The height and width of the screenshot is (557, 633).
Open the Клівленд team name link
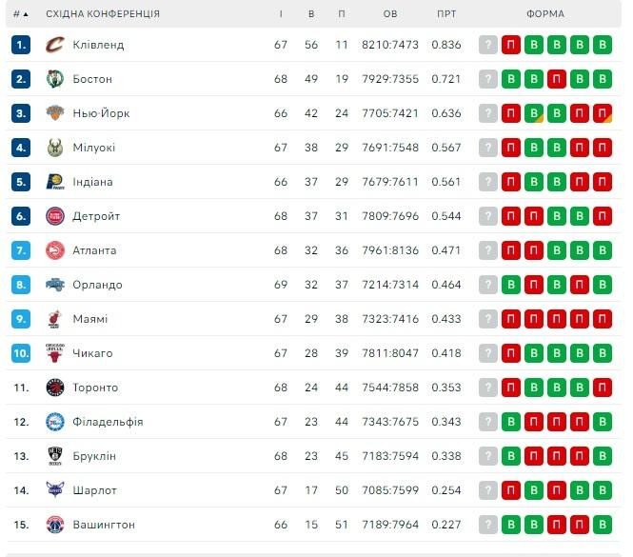coord(98,45)
